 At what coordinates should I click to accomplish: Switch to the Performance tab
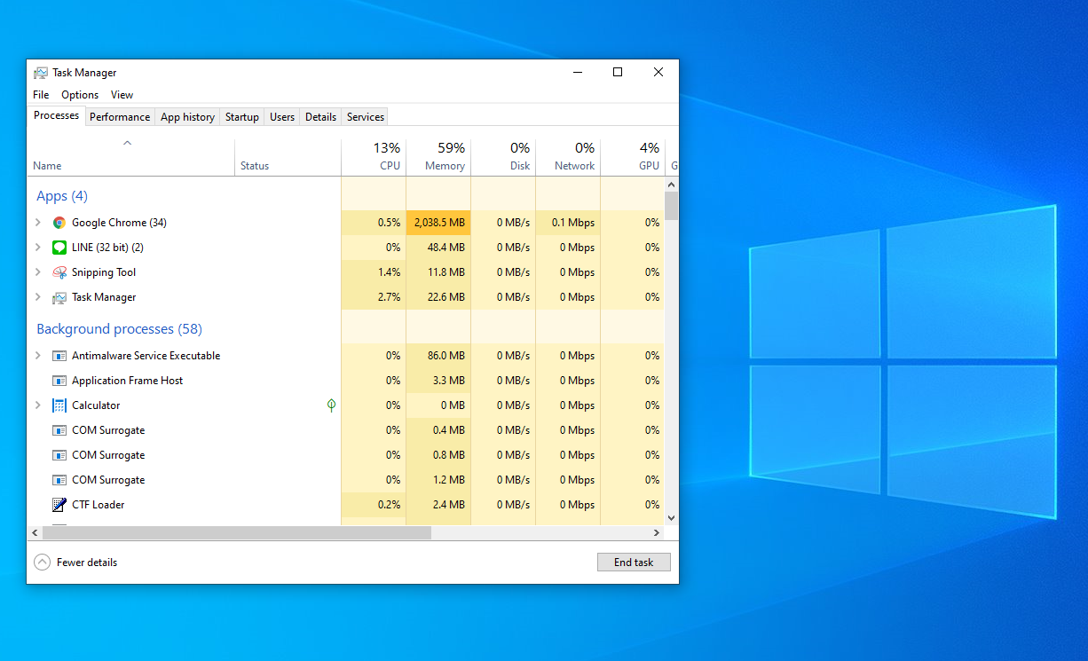click(120, 116)
